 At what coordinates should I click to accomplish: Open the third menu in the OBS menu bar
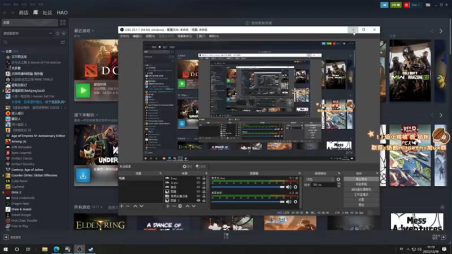[150, 36]
